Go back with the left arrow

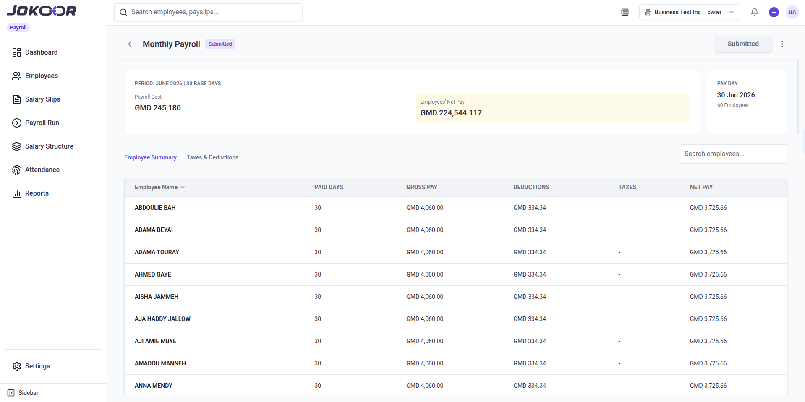point(131,44)
